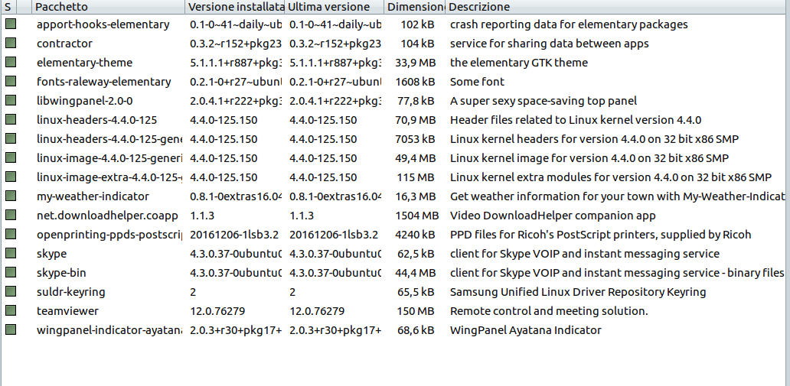The height and width of the screenshot is (386, 790).
Task: Select the openprinting-ppds-postscript package row
Action: coord(395,235)
